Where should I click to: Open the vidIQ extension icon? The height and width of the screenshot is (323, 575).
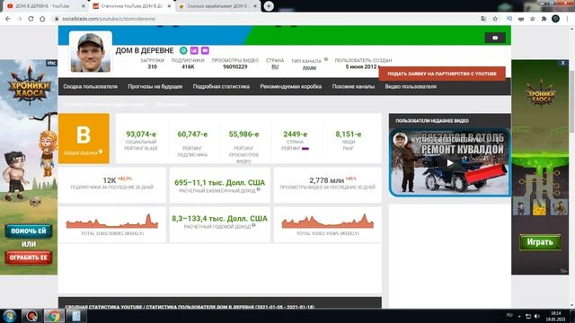[509, 19]
